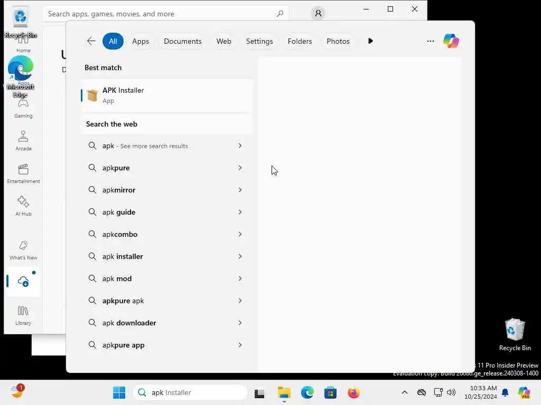
Task: Expand chevron next to apkpure app
Action: (240, 345)
